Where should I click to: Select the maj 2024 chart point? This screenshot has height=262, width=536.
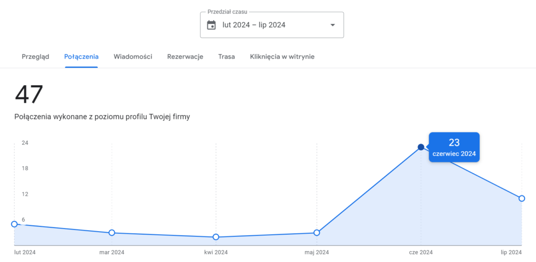[x=317, y=233]
